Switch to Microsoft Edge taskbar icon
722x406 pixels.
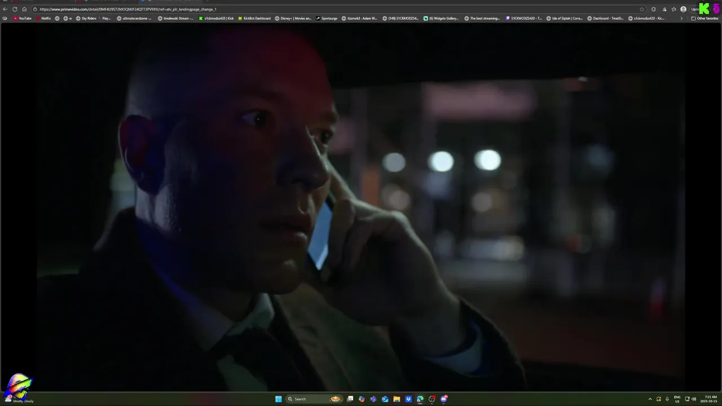pyautogui.click(x=420, y=399)
